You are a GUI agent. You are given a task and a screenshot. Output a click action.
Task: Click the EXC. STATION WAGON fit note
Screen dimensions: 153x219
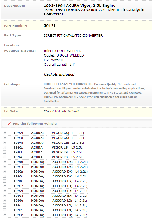pyautogui.click(x=61, y=111)
